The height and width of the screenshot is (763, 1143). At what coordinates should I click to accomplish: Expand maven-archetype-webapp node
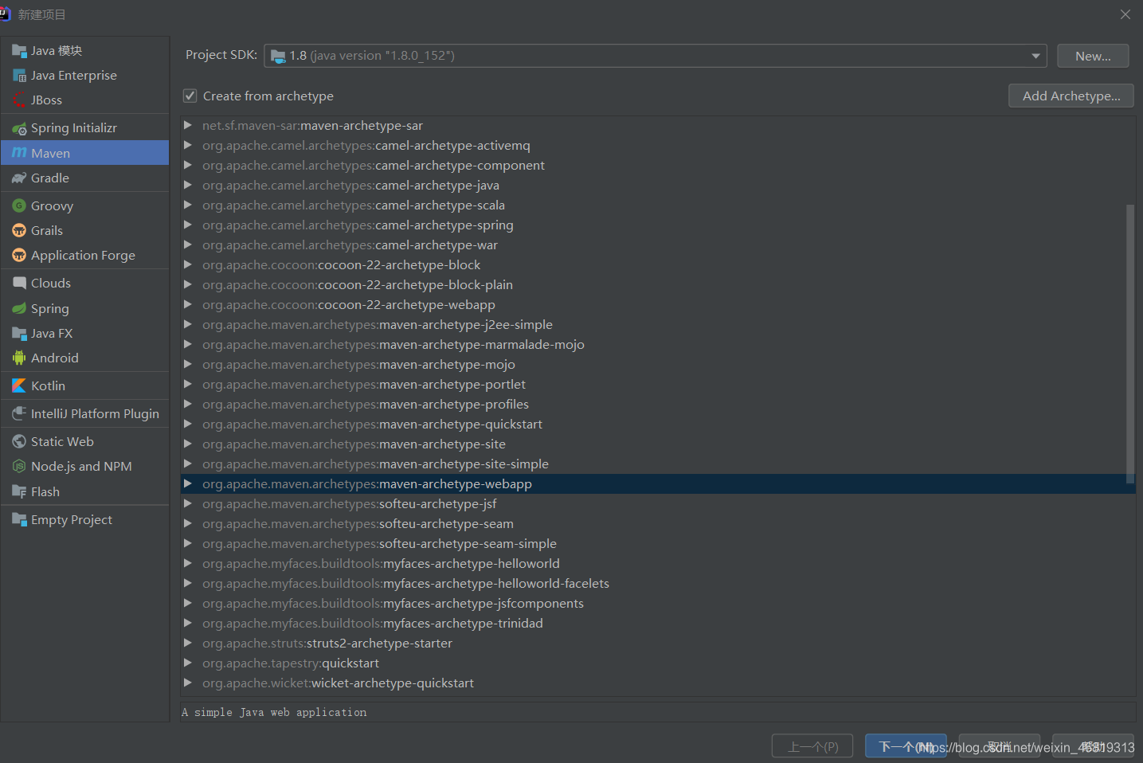188,483
